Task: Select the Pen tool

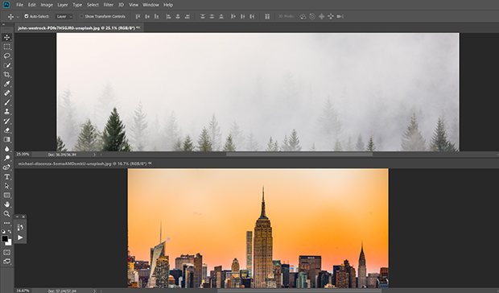Action: [x=6, y=167]
